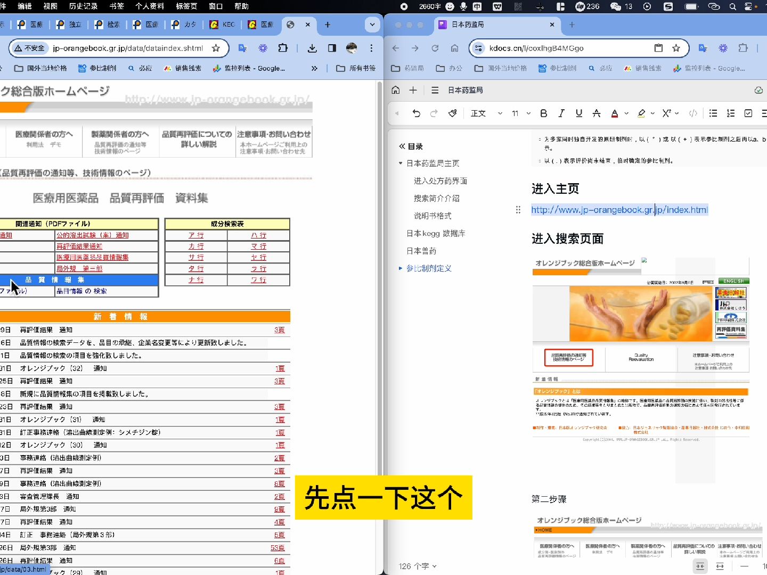
Task: Open the 国外当地价格 bookmark folder in left browser
Action: [x=41, y=68]
